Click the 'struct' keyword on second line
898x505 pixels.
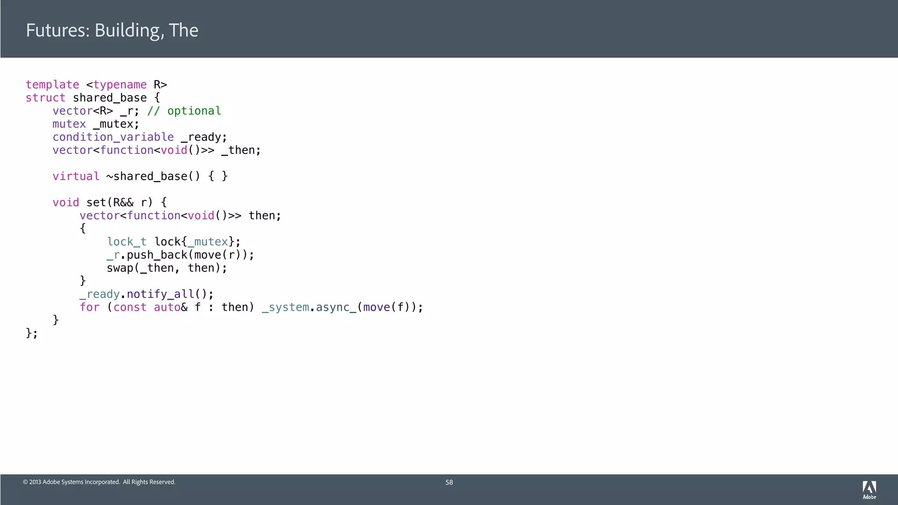(46, 98)
